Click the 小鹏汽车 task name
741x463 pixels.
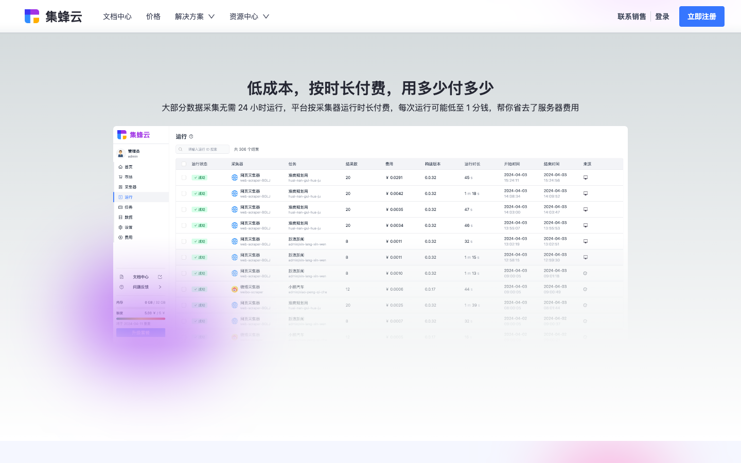(x=296, y=287)
